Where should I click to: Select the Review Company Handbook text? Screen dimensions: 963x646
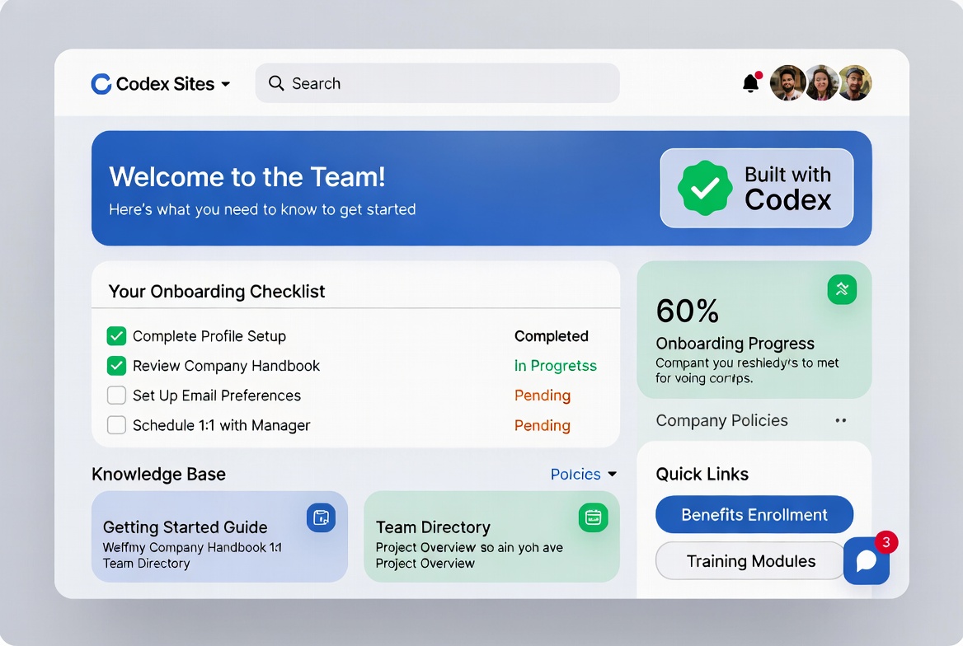point(226,366)
